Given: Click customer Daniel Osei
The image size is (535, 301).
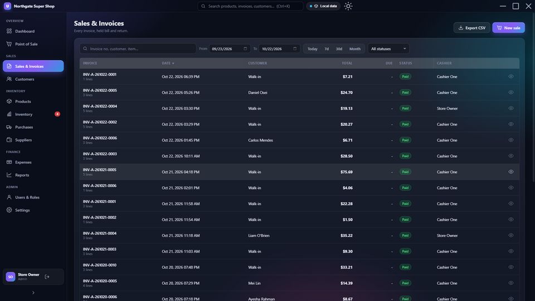Looking at the screenshot, I should tap(257, 93).
